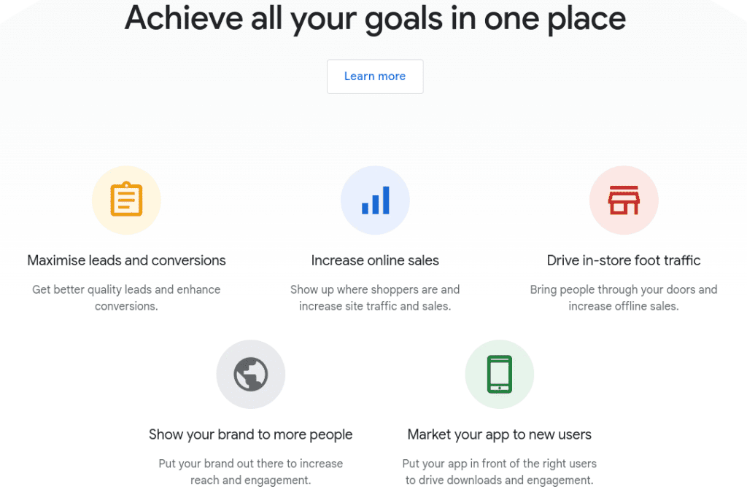Select the Bring people through your doors text

pyautogui.click(x=624, y=297)
